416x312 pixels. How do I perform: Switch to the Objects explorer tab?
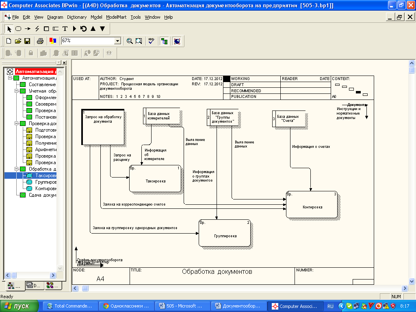coord(53,286)
